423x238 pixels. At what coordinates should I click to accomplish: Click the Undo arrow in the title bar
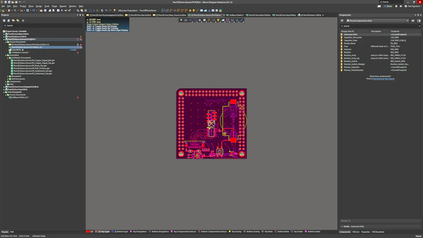coord(20,2)
